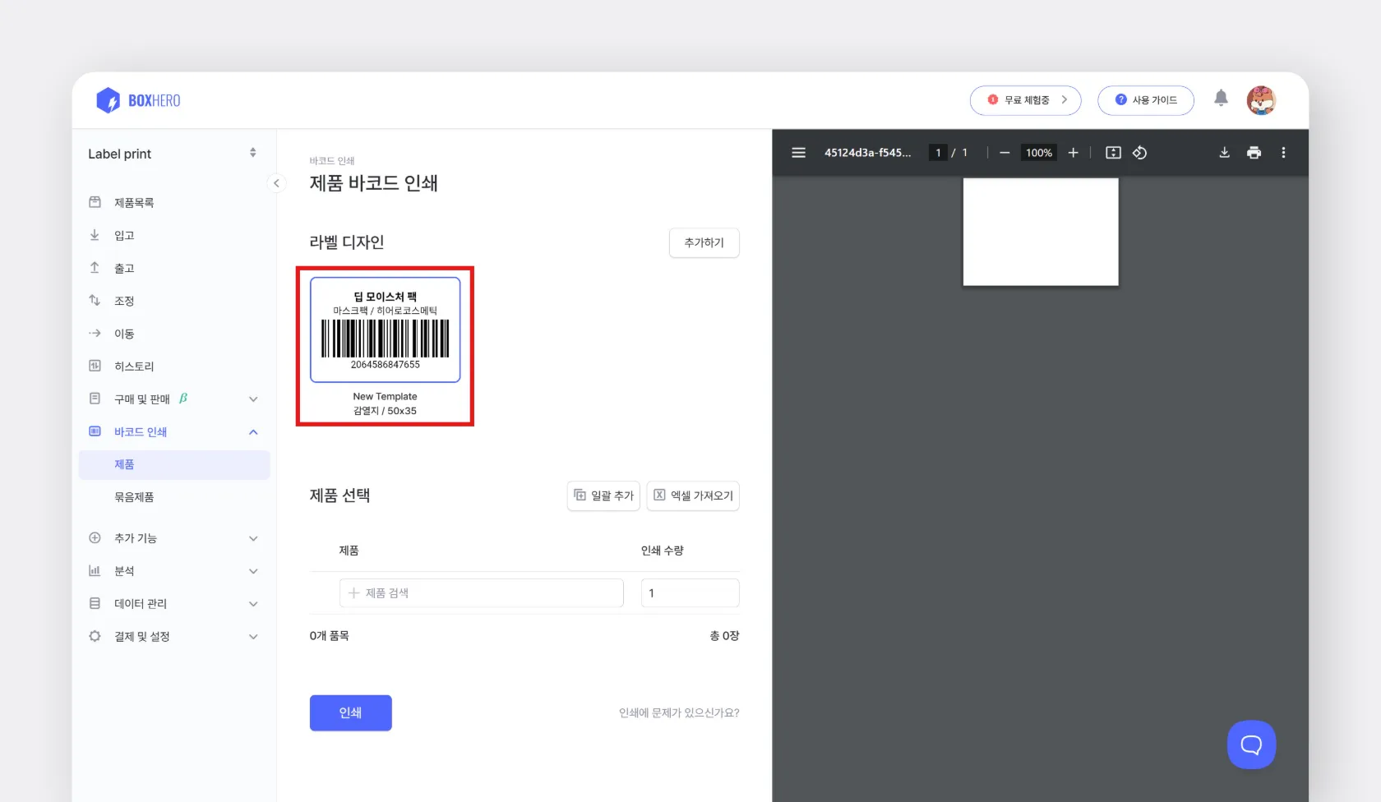
Task: Open the PDF three-dot options menu
Action: point(1283,152)
